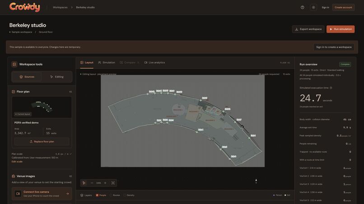The width and height of the screenshot is (364, 204).
Task: Click Create account button
Action: (343, 7)
